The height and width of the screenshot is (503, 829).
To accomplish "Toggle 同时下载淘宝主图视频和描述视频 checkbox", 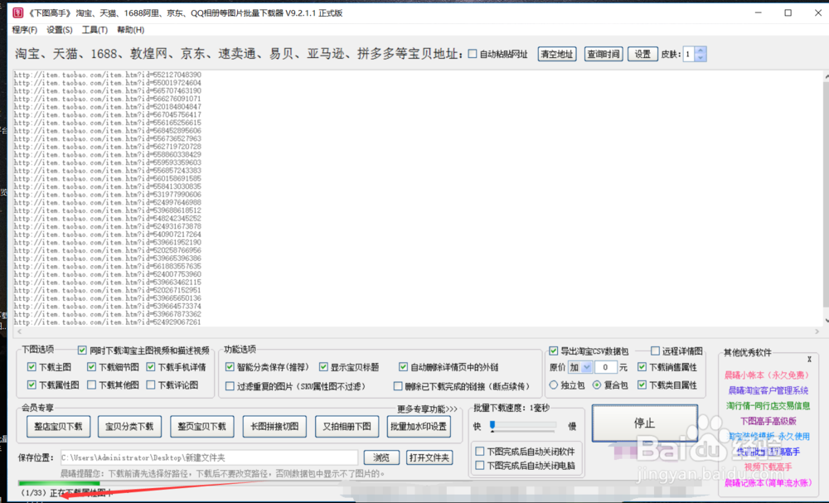I will [x=82, y=351].
